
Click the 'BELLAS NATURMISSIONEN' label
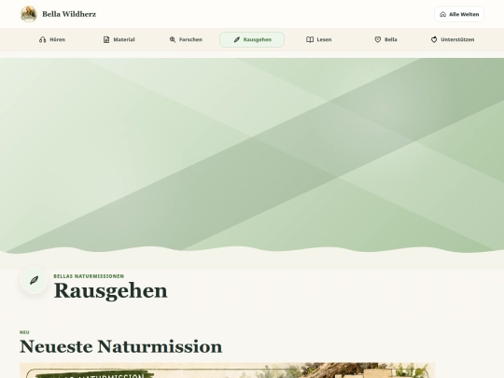coord(89,276)
